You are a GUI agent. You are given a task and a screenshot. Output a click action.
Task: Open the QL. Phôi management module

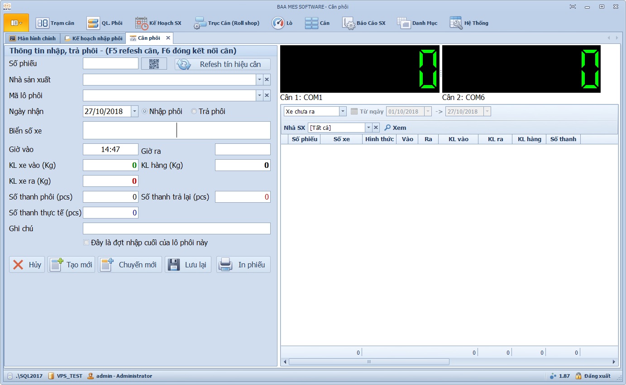pyautogui.click(x=105, y=23)
